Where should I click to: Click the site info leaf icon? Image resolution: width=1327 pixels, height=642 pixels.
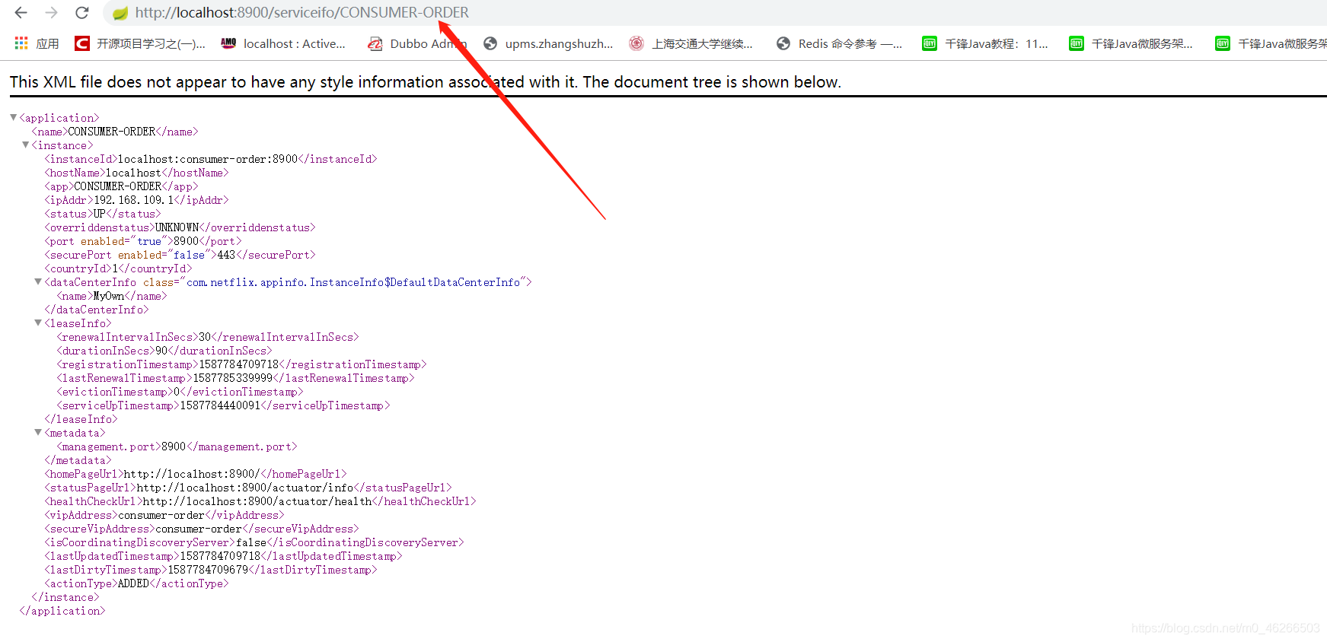(x=120, y=13)
